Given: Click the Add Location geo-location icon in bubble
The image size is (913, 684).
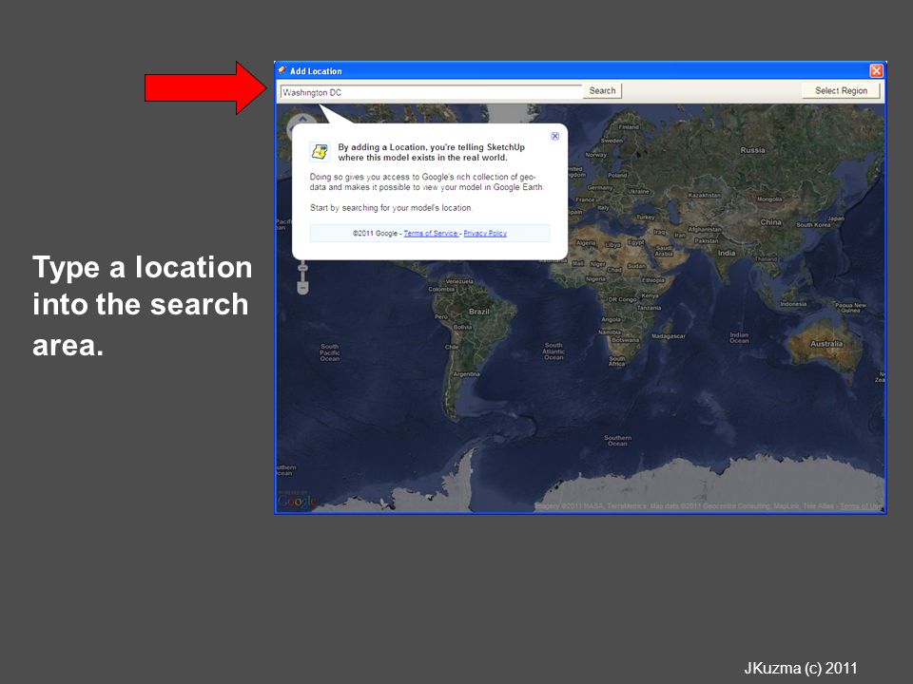Looking at the screenshot, I should [320, 152].
